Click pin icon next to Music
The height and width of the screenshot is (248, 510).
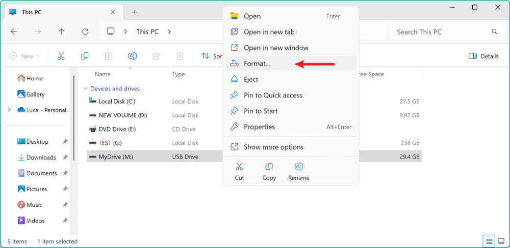point(65,205)
